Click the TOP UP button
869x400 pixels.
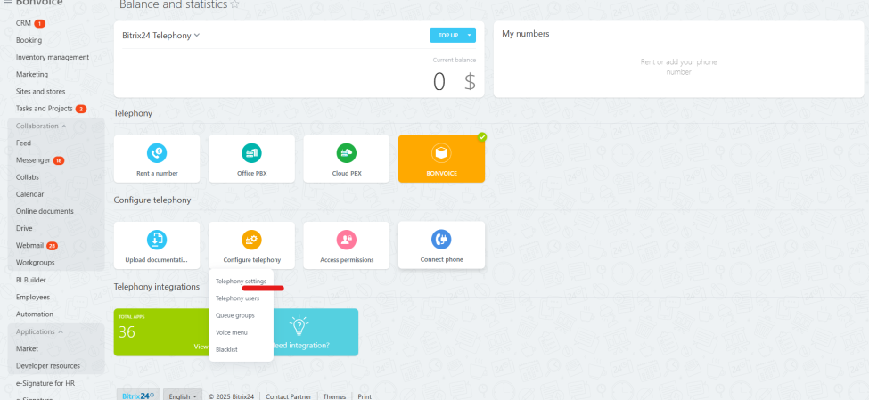tap(447, 35)
